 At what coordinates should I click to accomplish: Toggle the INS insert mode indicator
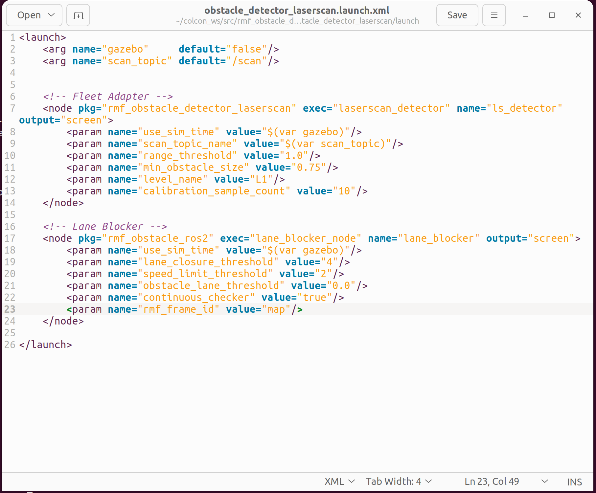tap(574, 482)
